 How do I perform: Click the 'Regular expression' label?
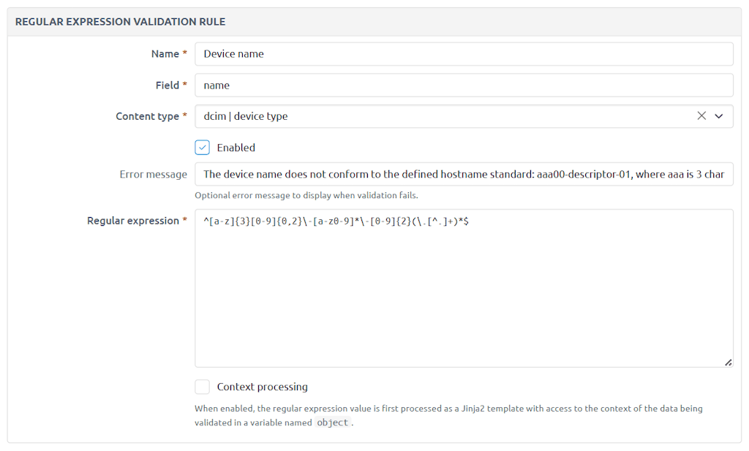click(133, 221)
